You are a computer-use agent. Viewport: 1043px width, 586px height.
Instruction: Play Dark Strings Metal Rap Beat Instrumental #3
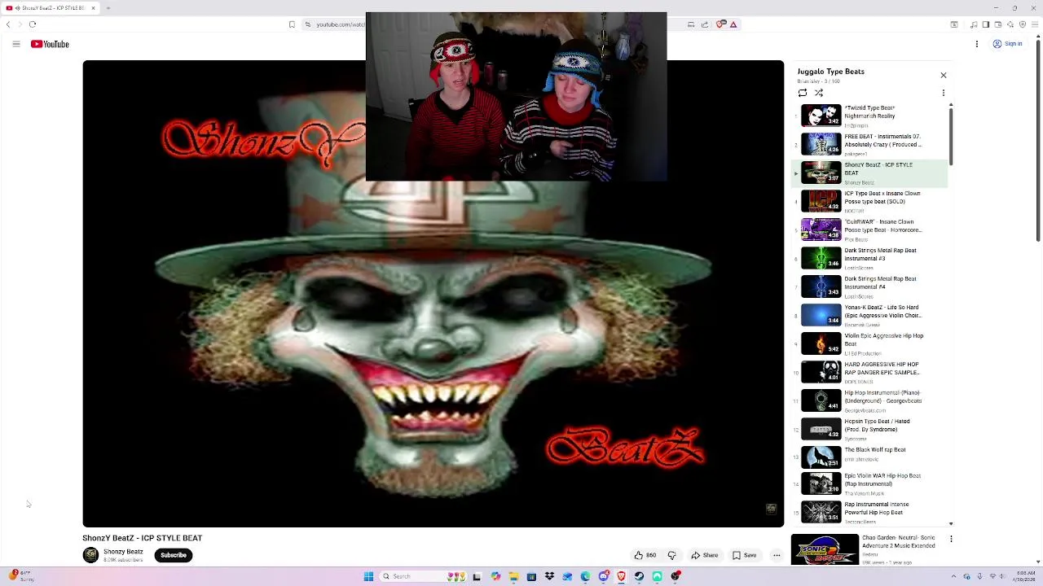[x=869, y=258]
